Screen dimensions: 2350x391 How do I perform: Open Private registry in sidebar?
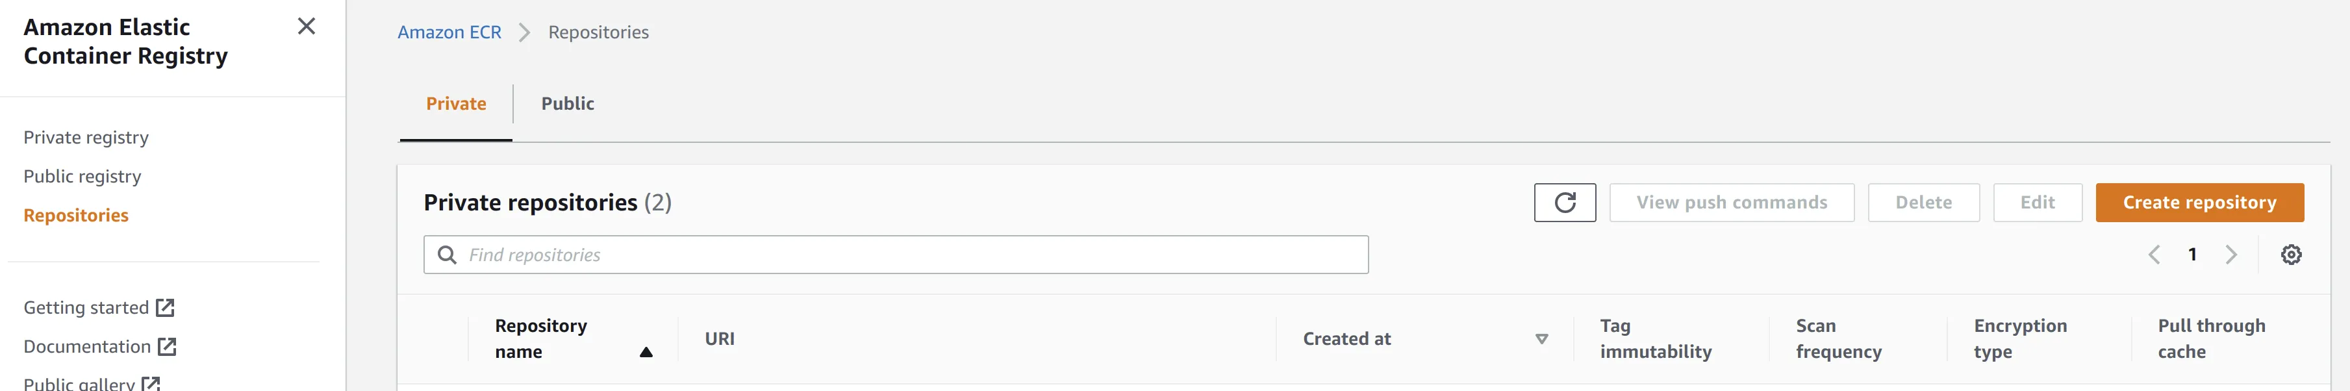[86, 138]
